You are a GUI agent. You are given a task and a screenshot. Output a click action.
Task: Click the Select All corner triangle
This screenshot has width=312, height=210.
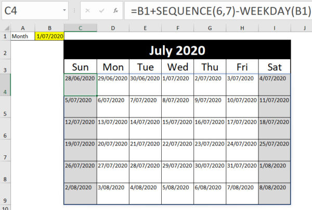[7, 28]
